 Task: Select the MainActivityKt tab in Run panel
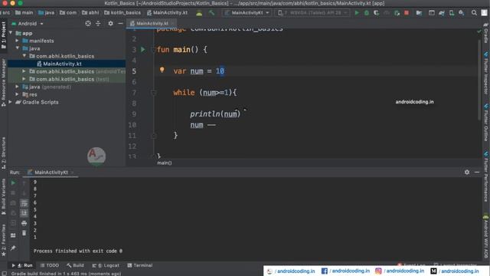click(51, 172)
